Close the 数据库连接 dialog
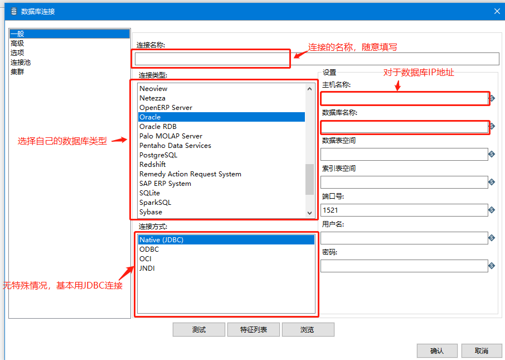 coord(497,11)
